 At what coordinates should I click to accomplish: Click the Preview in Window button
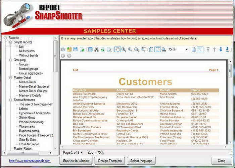point(76,161)
